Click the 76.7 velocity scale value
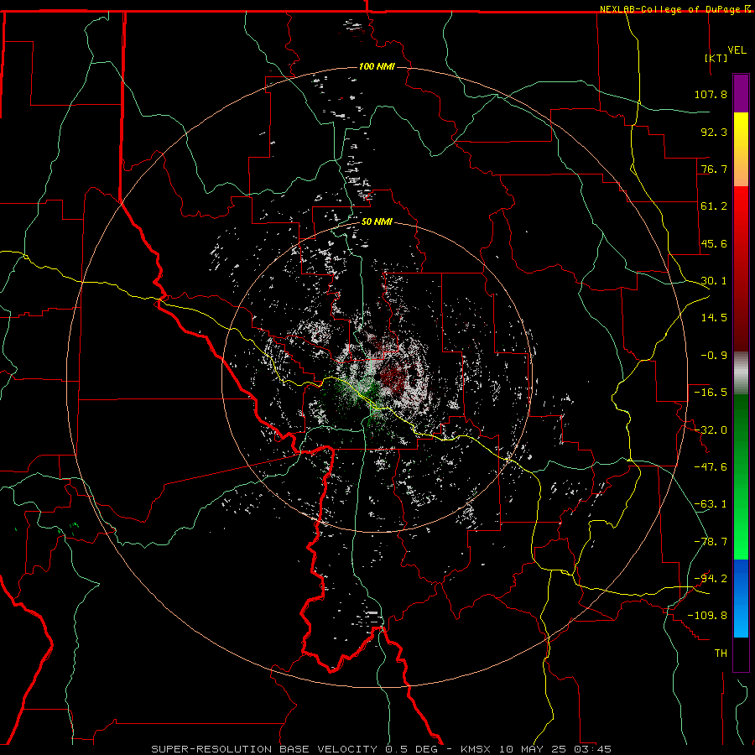Screen dimensions: 755x755 (714, 169)
